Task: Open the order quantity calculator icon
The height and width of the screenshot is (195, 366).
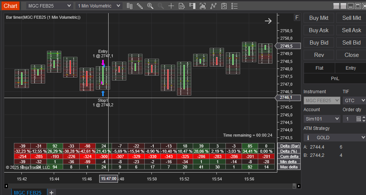Action: pos(358,119)
